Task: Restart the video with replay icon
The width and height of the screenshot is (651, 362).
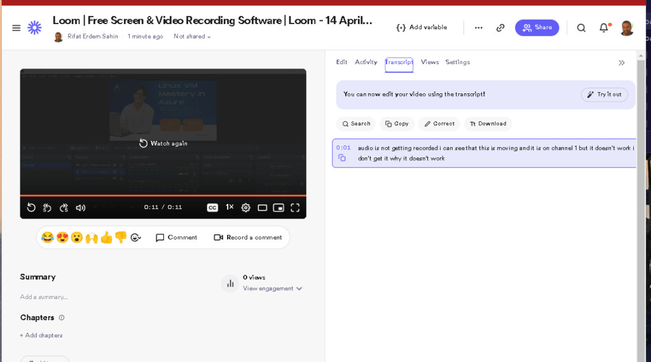Action: coord(31,207)
